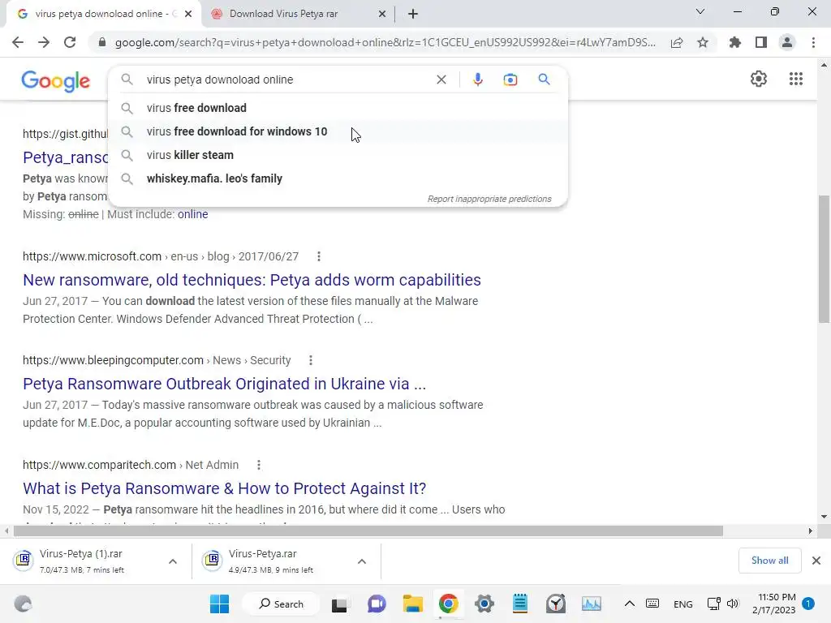
Task: Click the scroll right arrow on horizontal scrollbar
Action: click(811, 531)
